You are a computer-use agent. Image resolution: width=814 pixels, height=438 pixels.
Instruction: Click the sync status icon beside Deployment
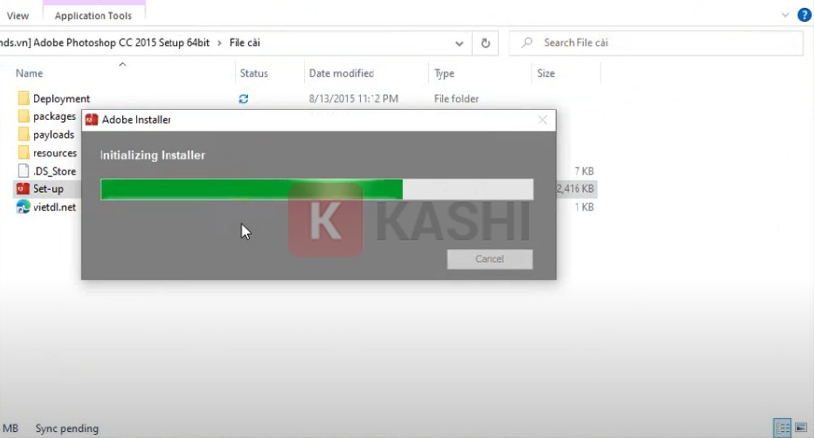pos(244,99)
